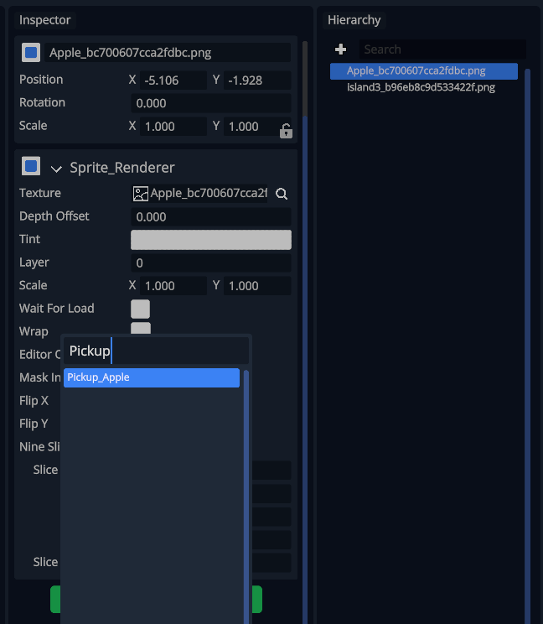Click the texture search magnifier icon
Image resolution: width=543 pixels, height=624 pixels.
tap(282, 194)
